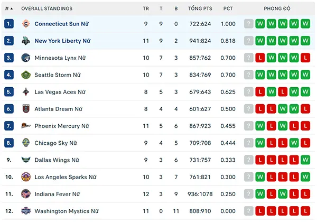Sort standings by the # rank column

pyautogui.click(x=9, y=8)
